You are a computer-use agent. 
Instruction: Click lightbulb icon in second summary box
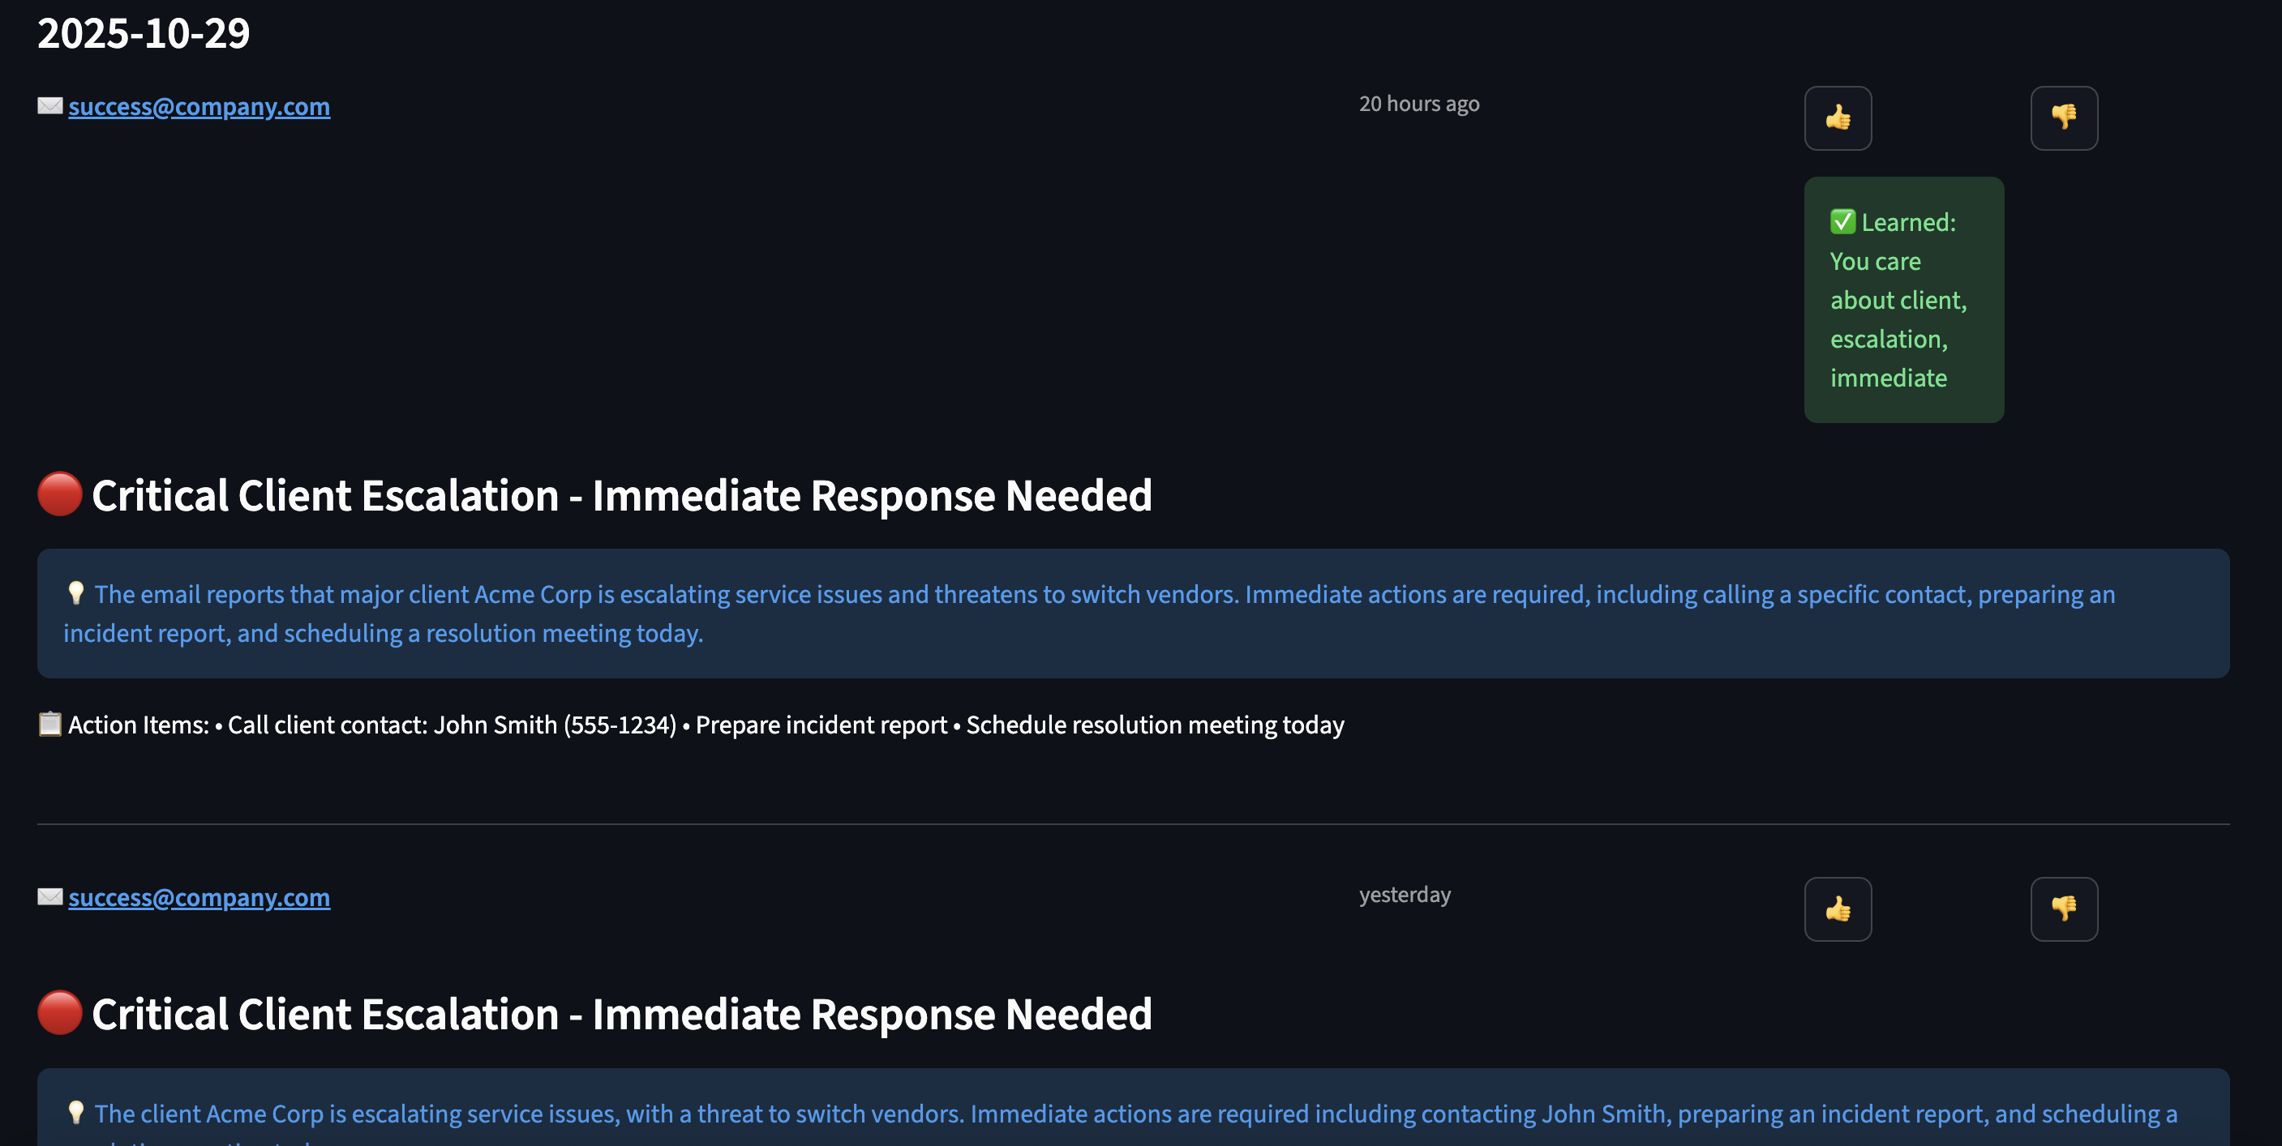click(76, 1112)
